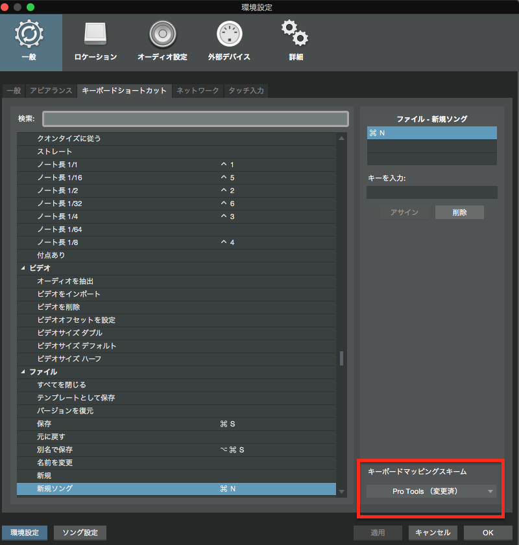This screenshot has width=519, height=545.
Task: Select the ノート長 1/4 row
Action: (x=176, y=216)
